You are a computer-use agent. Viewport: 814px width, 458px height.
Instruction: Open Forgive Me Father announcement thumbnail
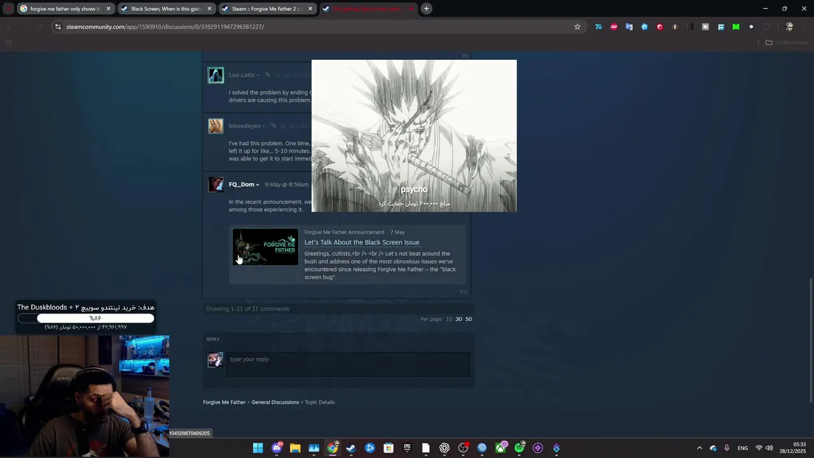coord(265,247)
